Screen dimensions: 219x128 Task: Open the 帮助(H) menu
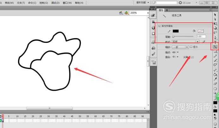click(79, 3)
